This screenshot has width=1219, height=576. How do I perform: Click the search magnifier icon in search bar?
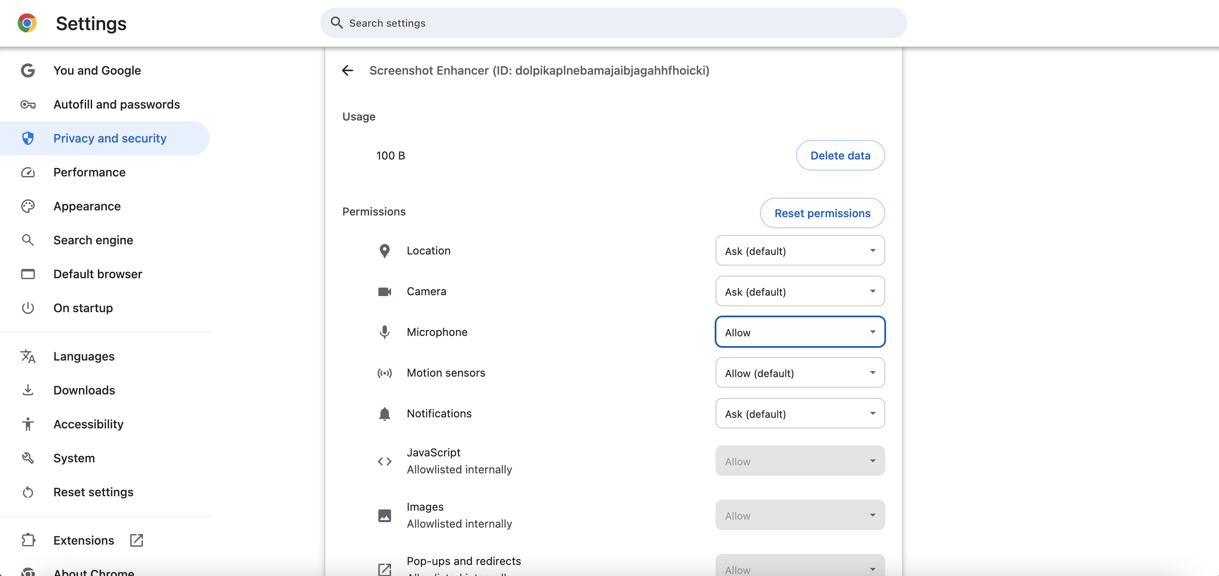[x=336, y=23]
